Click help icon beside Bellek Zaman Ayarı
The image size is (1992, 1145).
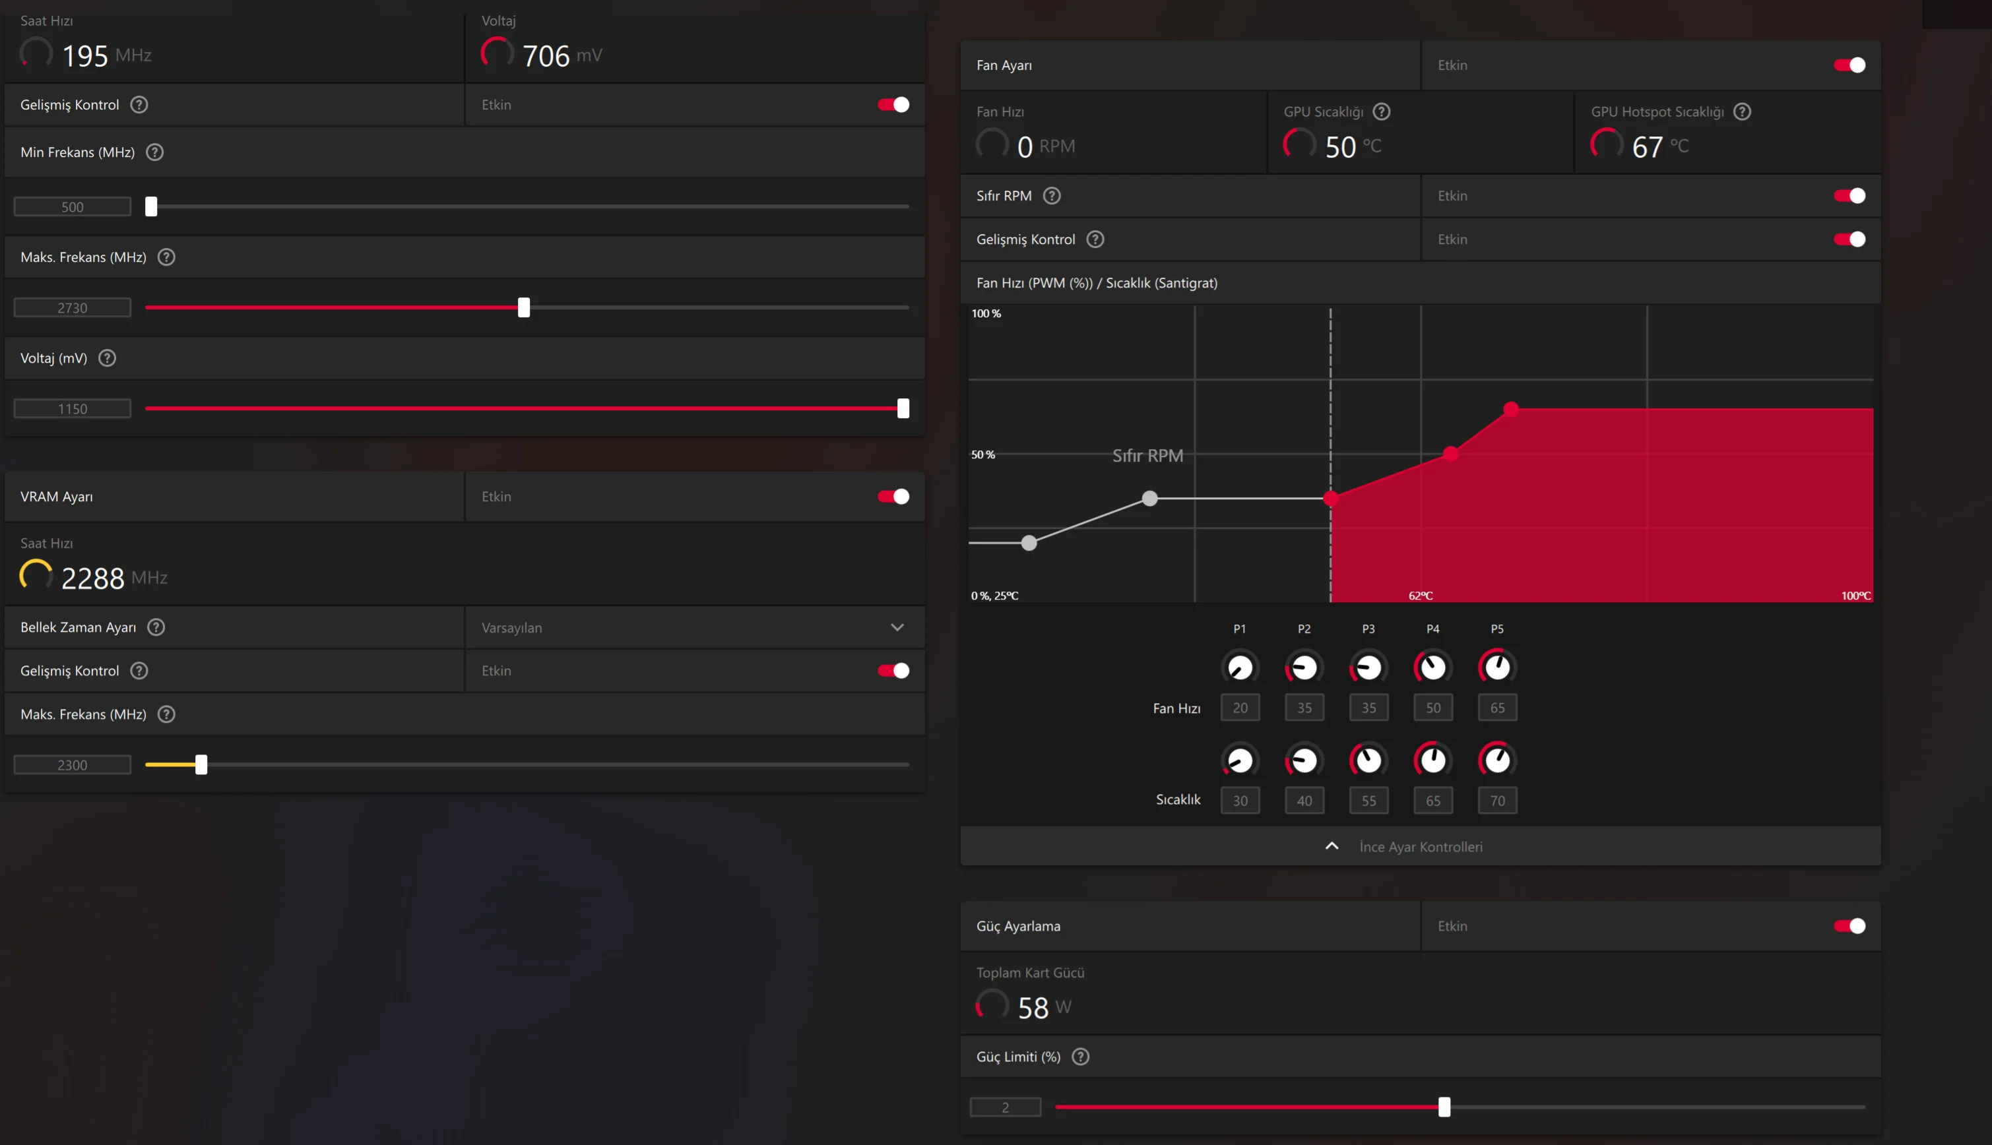(x=156, y=627)
